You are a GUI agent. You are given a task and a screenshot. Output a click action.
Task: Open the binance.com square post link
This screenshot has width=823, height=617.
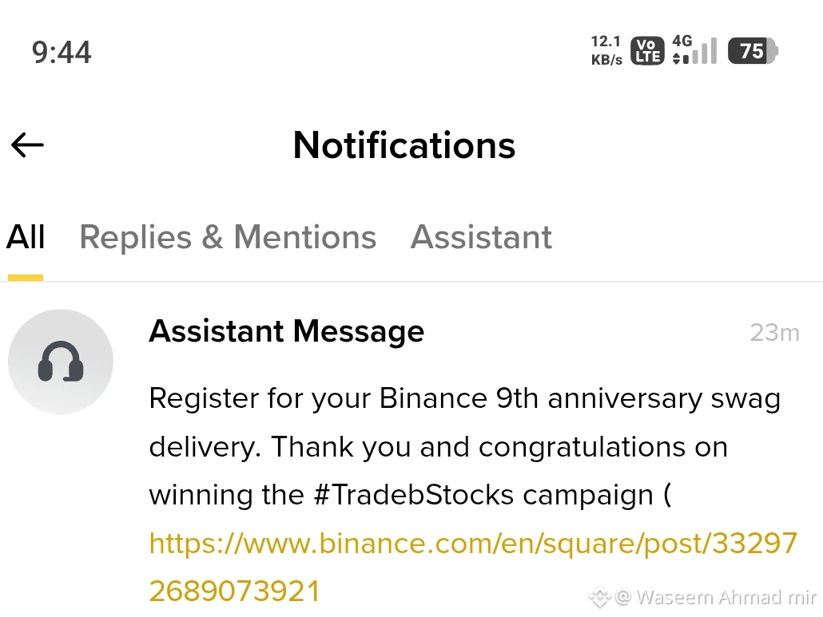click(x=473, y=543)
